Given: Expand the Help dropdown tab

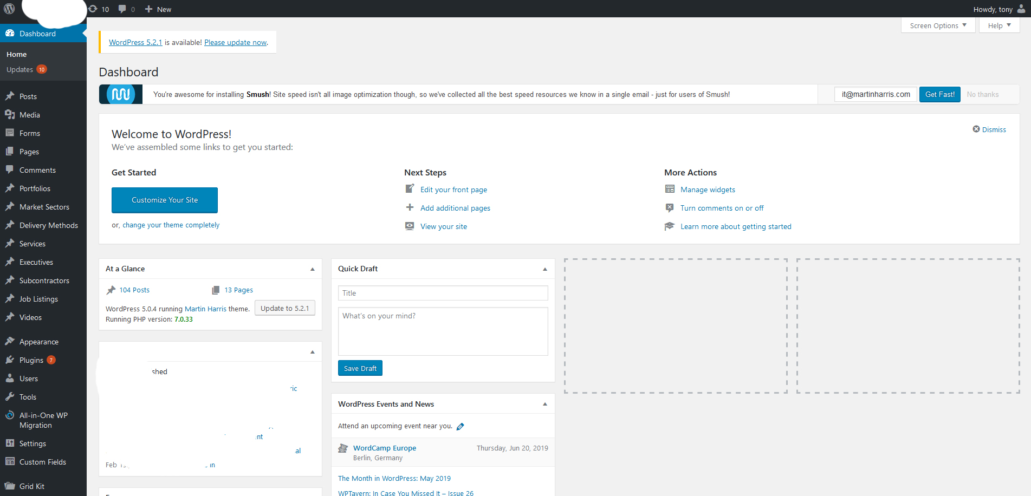Looking at the screenshot, I should tap(1000, 25).
